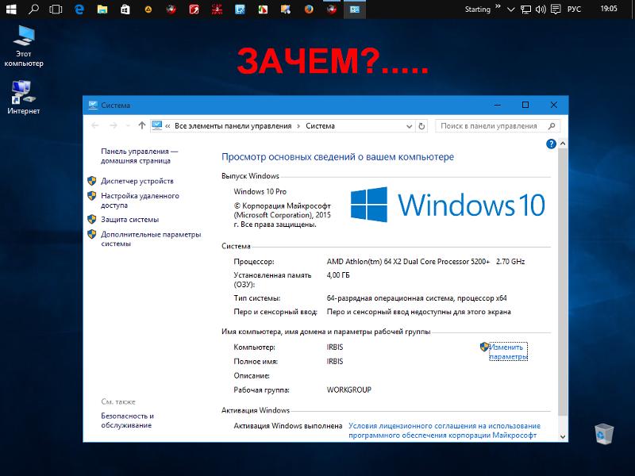This screenshot has height=476, width=635.
Task: Open the clock showing 19:05
Action: click(x=609, y=9)
